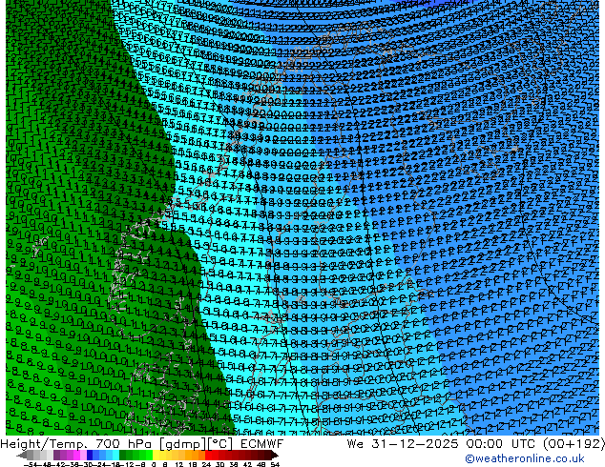Select the bright red 24 legend swatch

pos(208,455)
